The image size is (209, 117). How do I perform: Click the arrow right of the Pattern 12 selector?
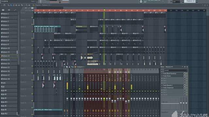(197, 1)
